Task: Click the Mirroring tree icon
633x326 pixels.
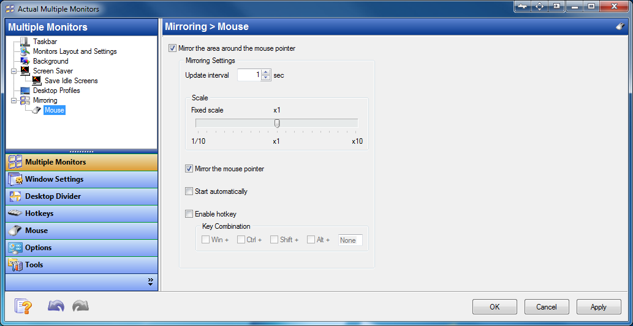Action: (x=25, y=100)
